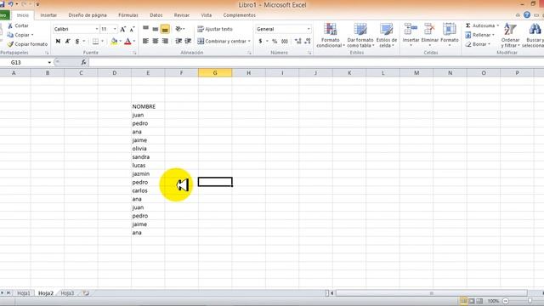Align text to middle of cell

[x=156, y=29]
